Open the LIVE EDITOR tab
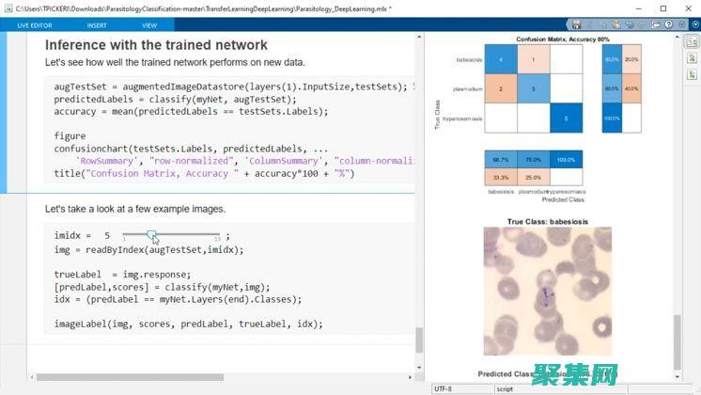The width and height of the screenshot is (701, 395). pyautogui.click(x=35, y=25)
